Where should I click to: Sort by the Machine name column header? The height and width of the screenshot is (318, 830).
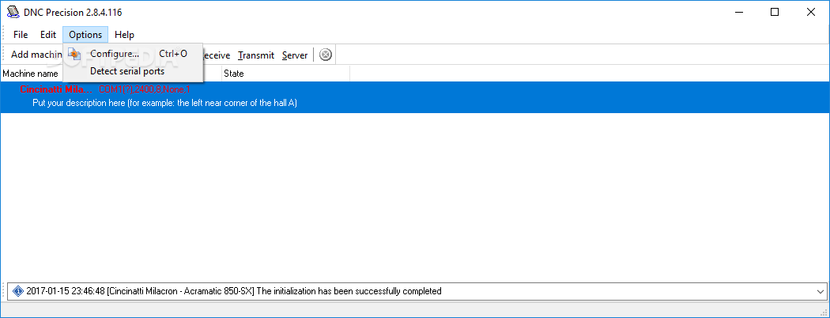[32, 74]
